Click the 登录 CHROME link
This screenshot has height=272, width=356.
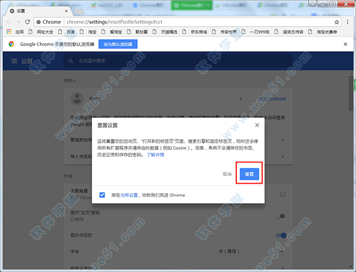273,99
